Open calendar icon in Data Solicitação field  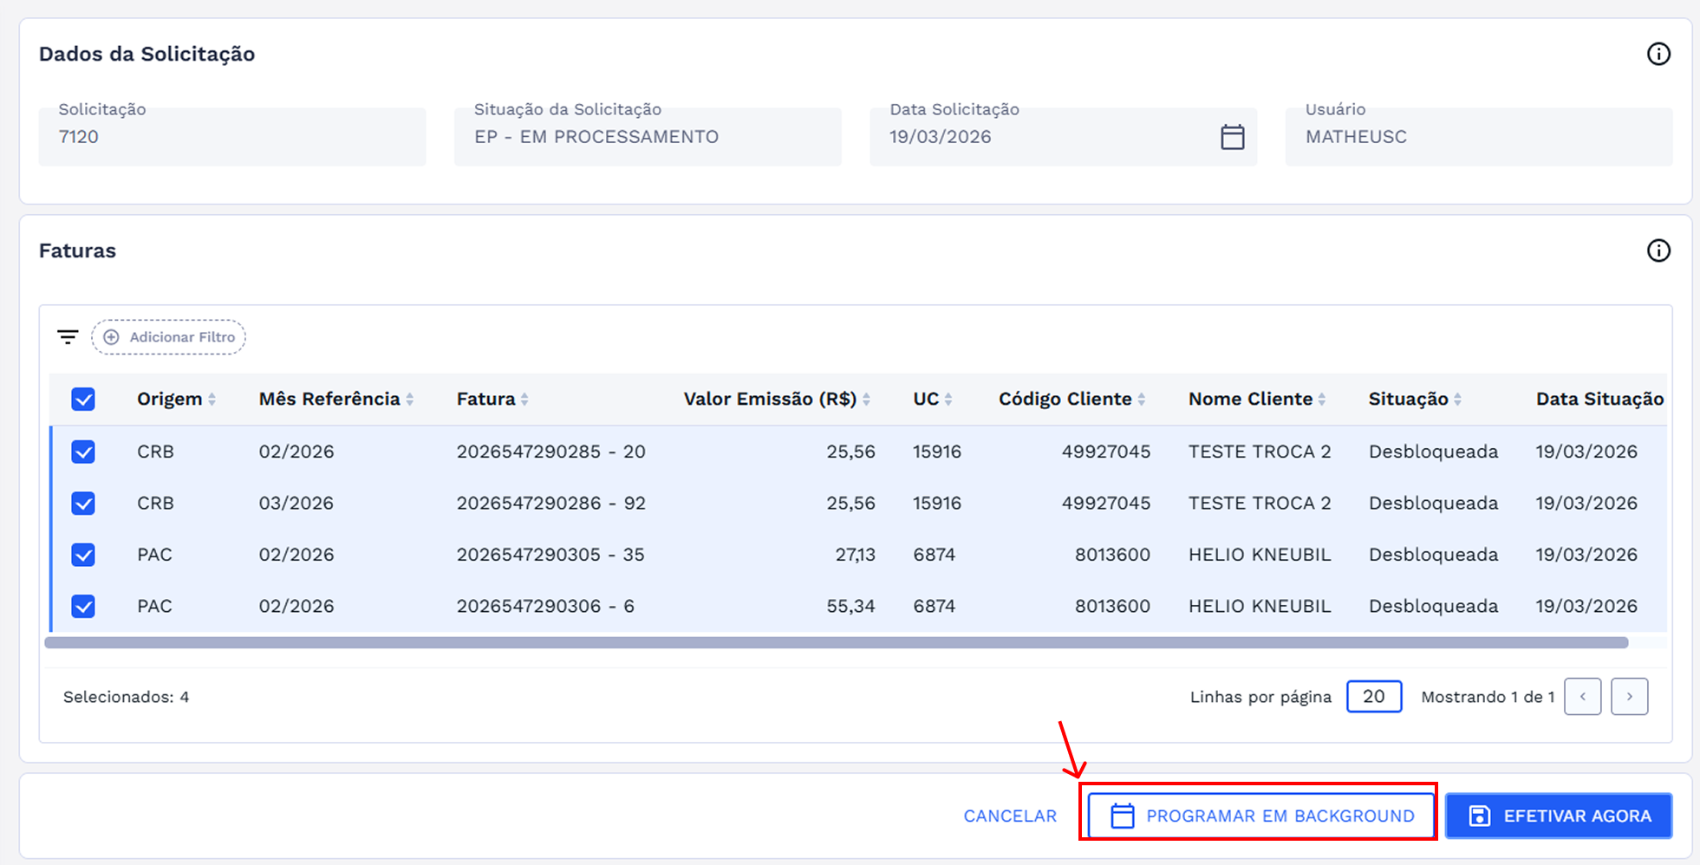[1232, 137]
